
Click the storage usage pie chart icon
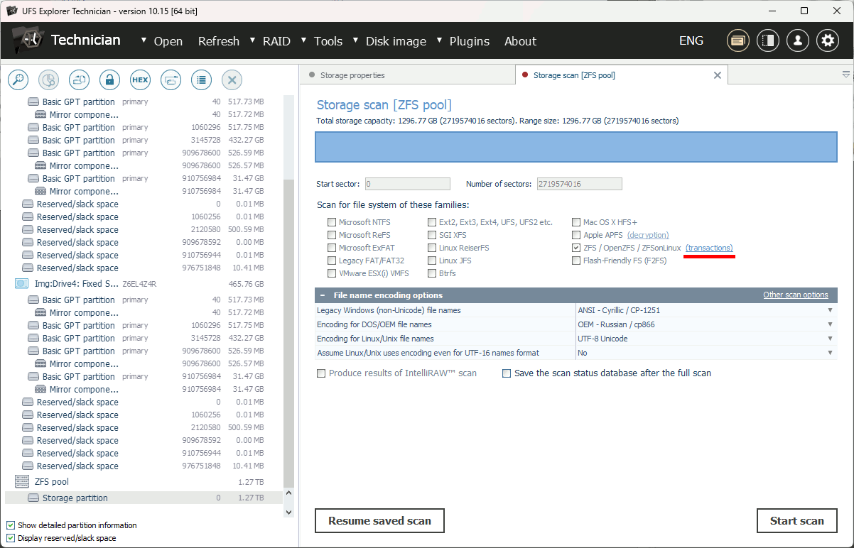pos(48,80)
